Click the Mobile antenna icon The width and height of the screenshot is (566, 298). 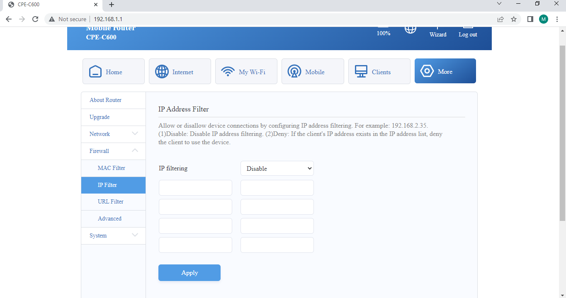(294, 71)
